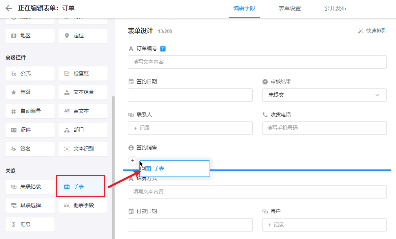This screenshot has height=239, width=396.
Task: Switch to the 表单设置 tab
Action: [x=290, y=8]
